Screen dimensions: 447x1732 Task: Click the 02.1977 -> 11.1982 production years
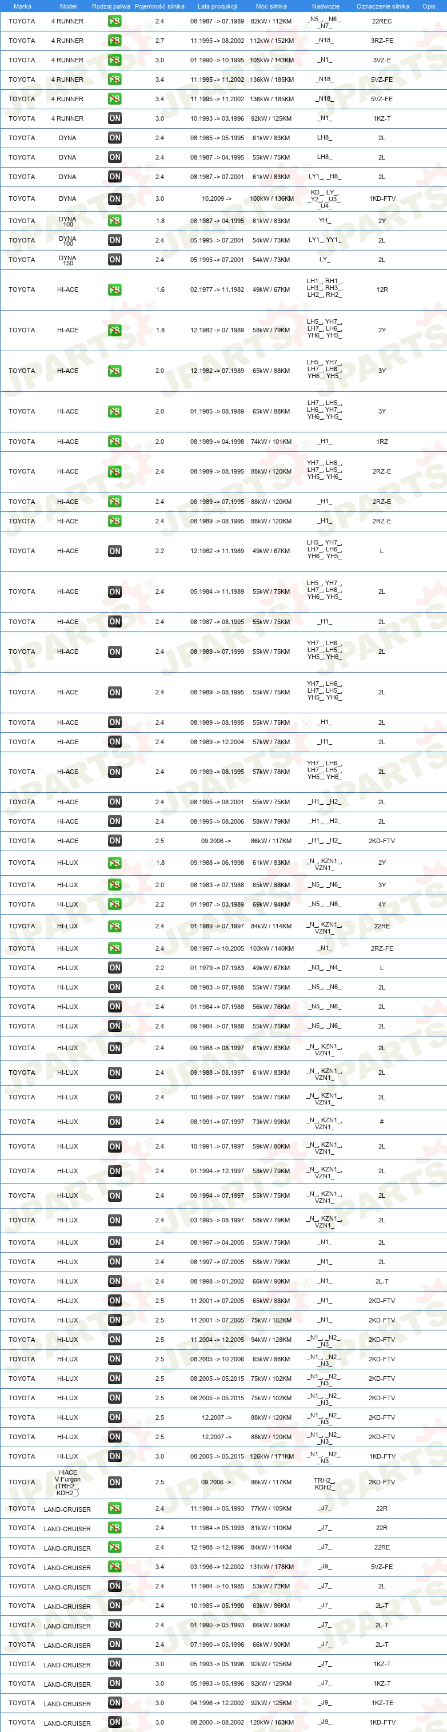click(217, 290)
